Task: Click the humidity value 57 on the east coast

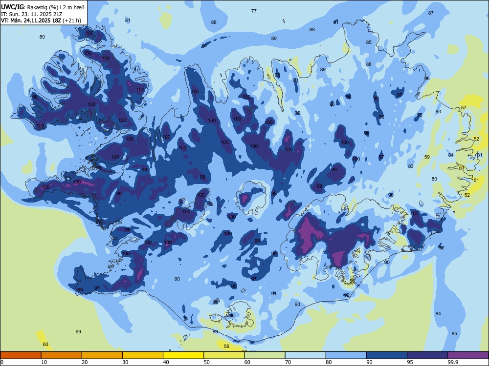Action: pyautogui.click(x=464, y=108)
